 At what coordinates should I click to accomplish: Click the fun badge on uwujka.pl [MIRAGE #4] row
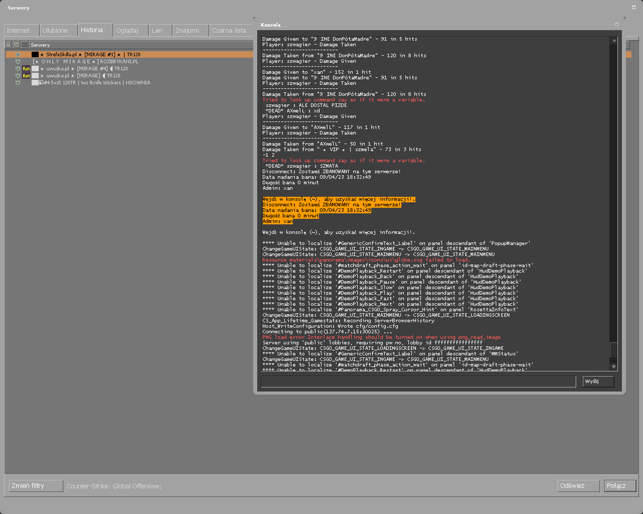point(26,69)
